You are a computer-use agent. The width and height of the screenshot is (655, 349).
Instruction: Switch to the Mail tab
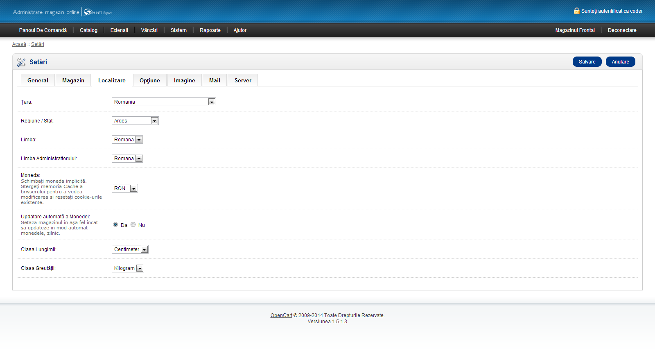pos(215,81)
